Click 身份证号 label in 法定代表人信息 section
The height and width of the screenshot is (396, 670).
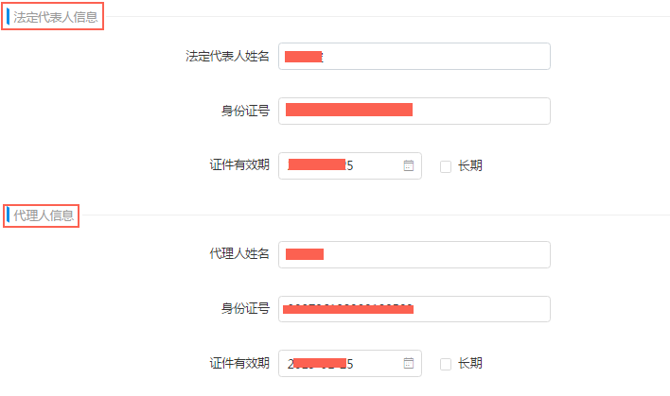coord(245,111)
